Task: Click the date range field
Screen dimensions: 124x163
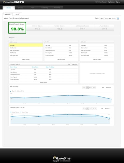Action: [108, 18]
